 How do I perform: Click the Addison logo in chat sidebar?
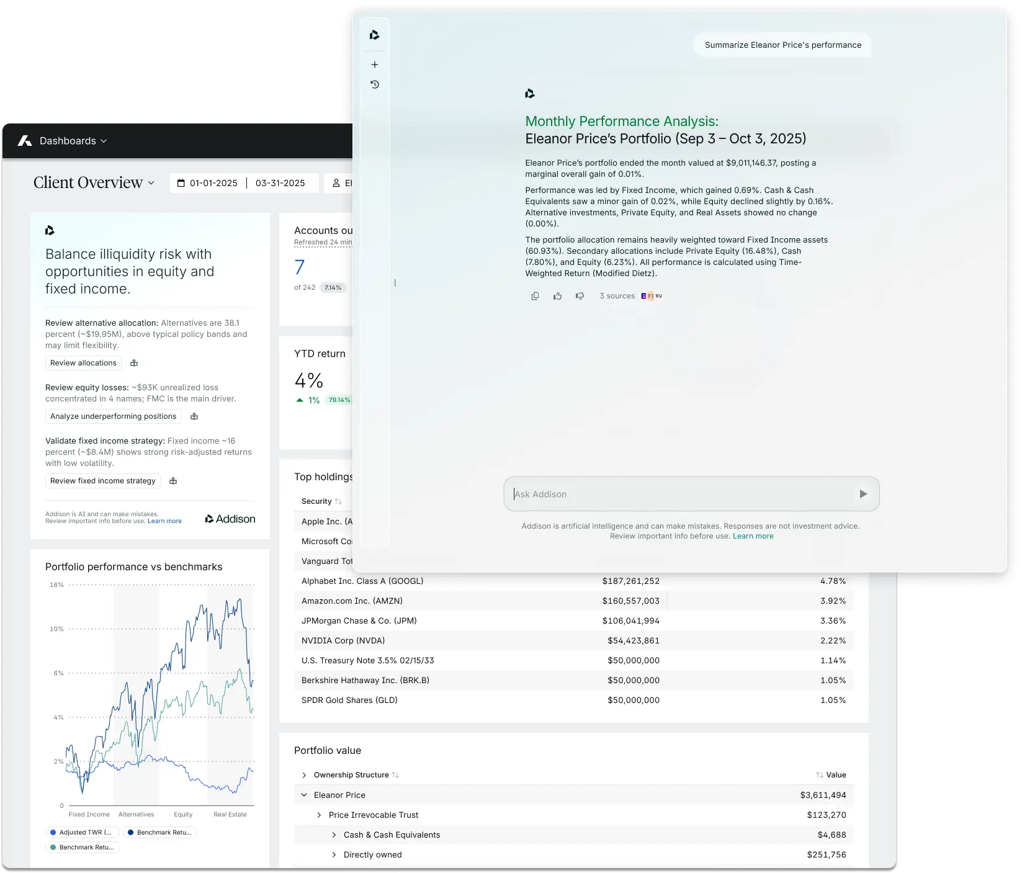point(374,35)
